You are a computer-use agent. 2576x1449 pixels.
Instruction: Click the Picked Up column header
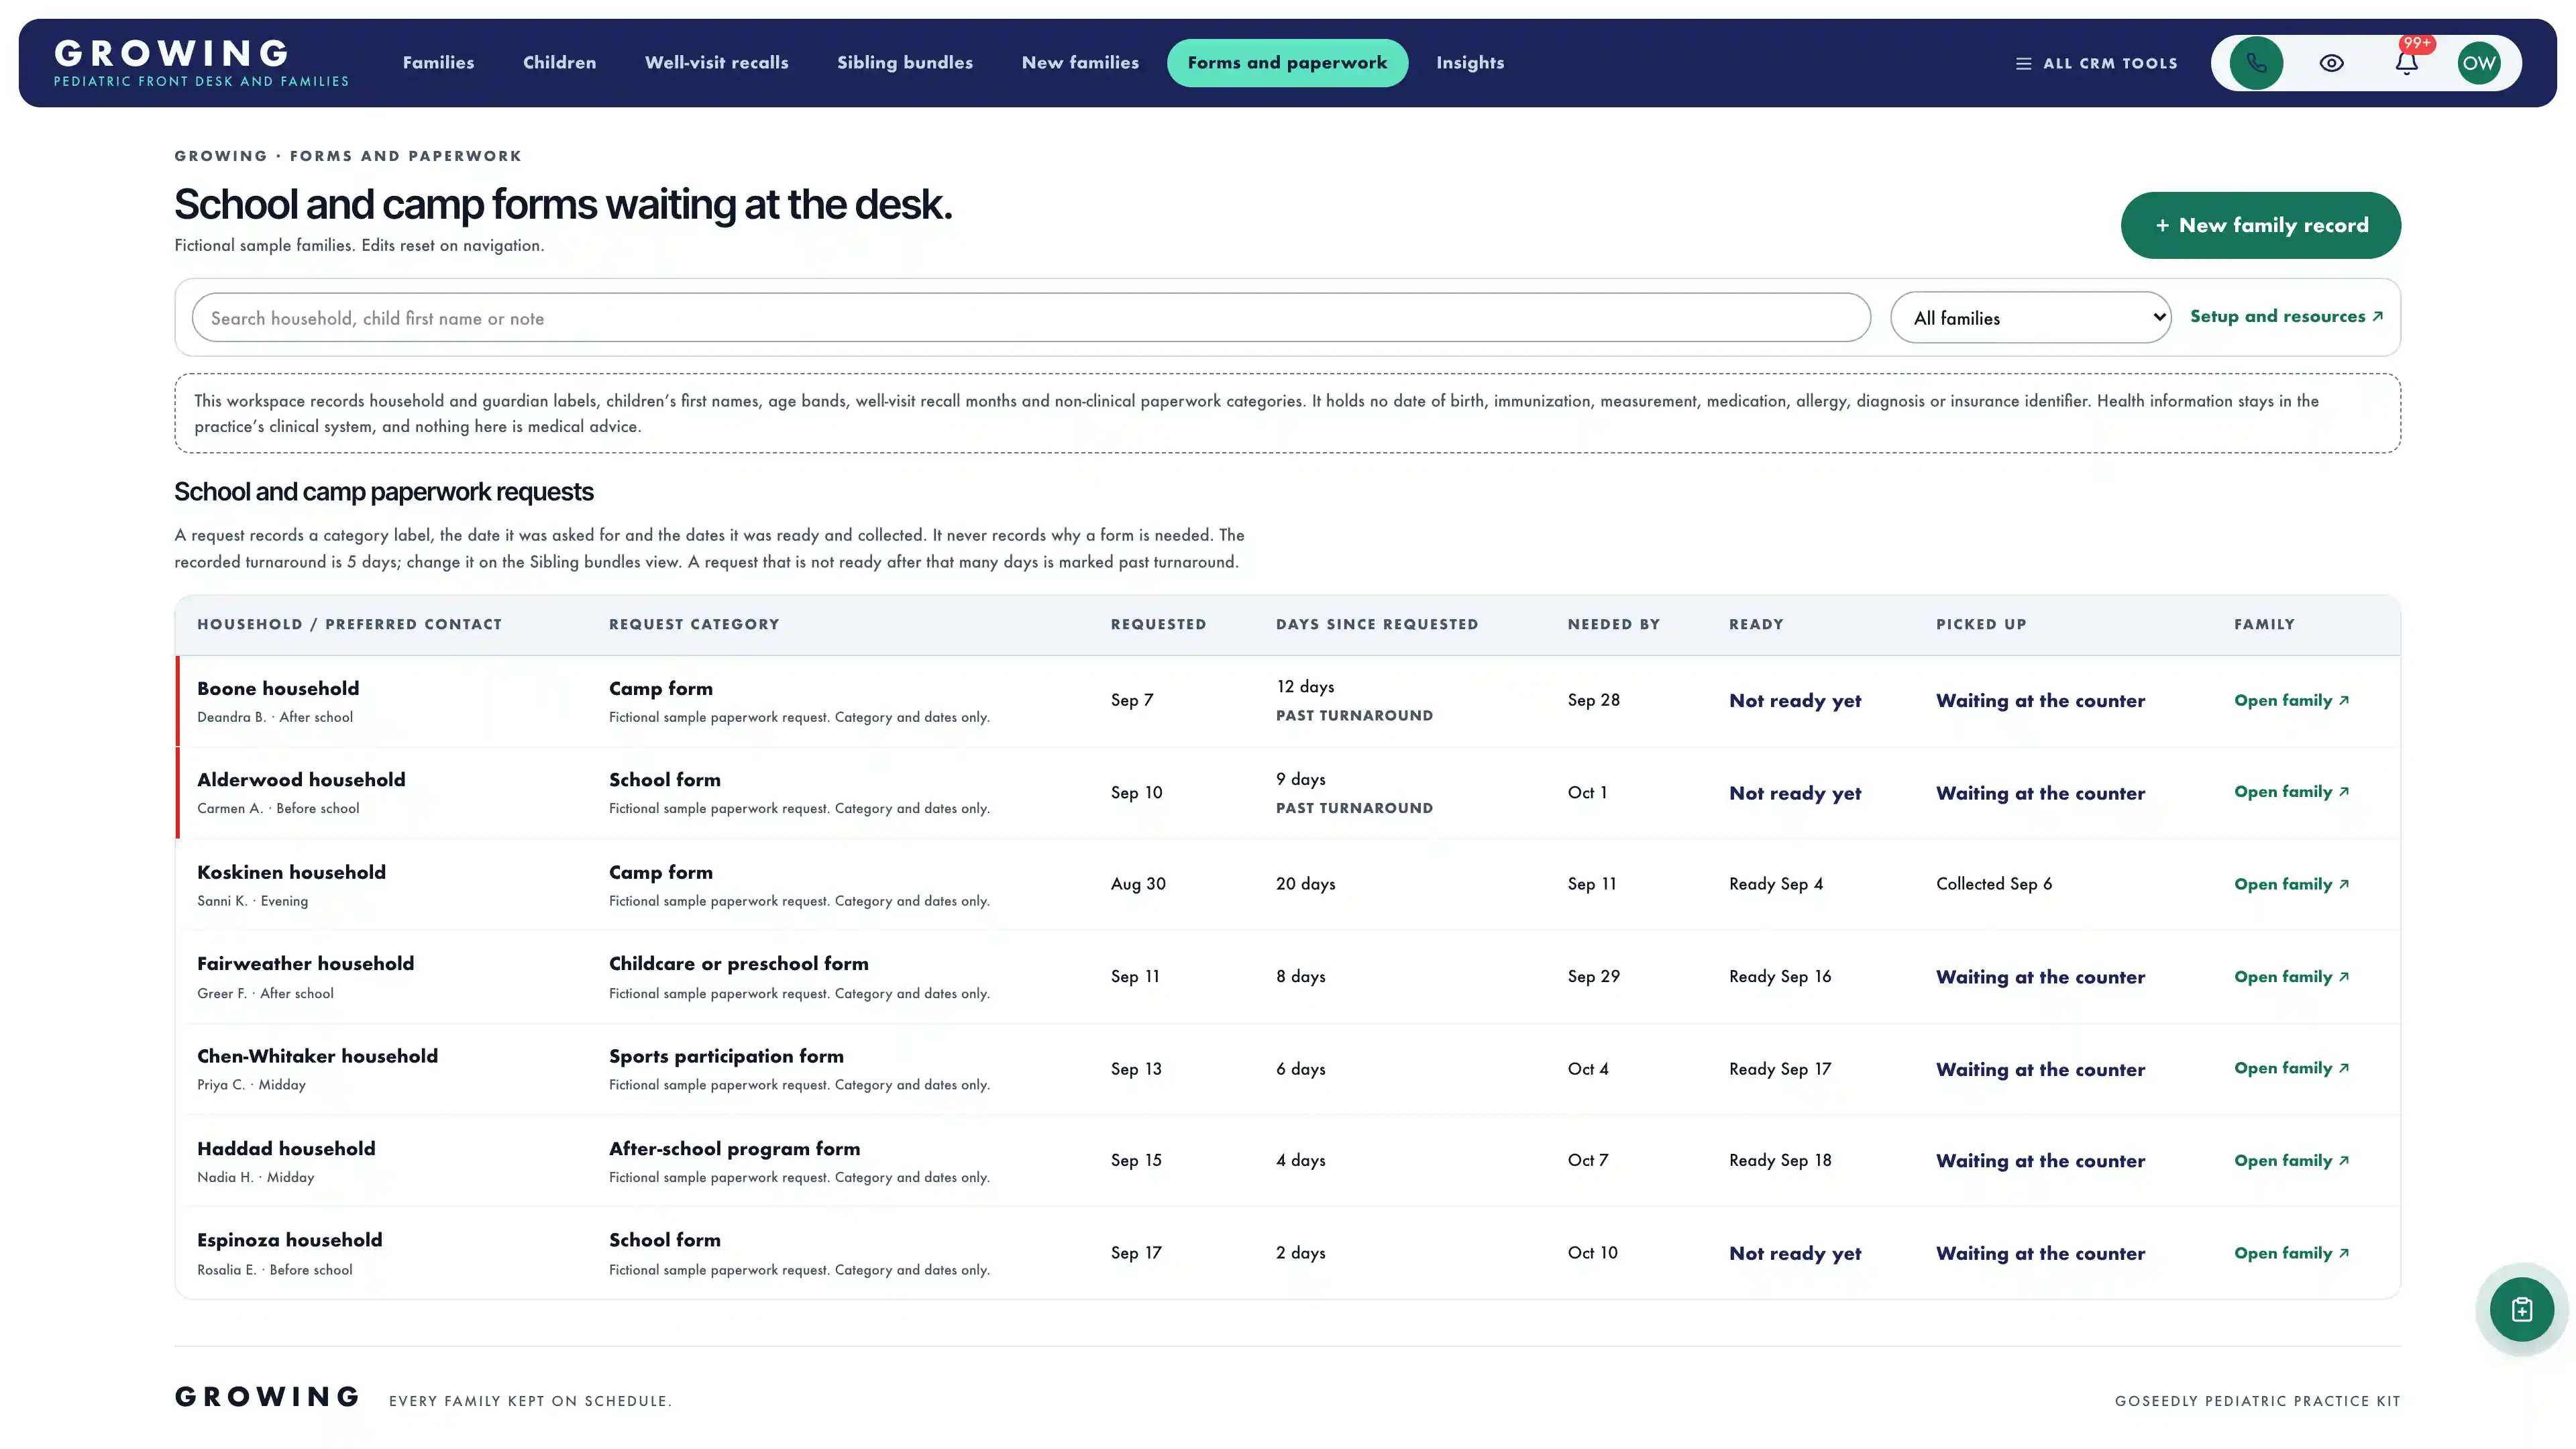click(1980, 624)
